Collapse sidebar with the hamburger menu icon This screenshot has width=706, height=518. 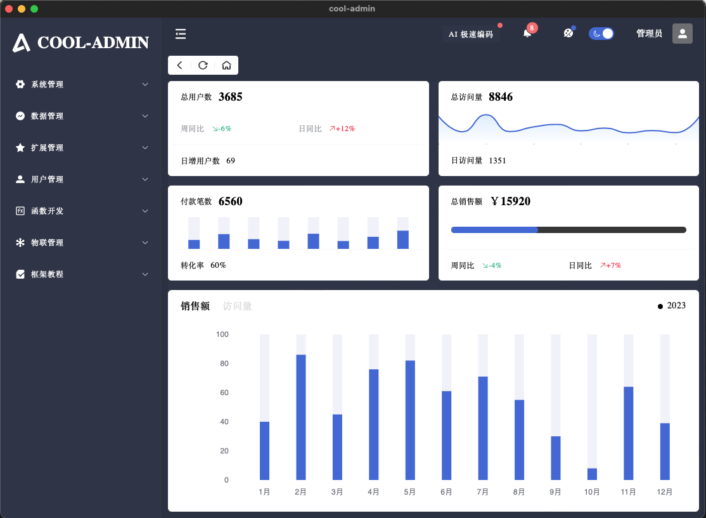point(181,34)
